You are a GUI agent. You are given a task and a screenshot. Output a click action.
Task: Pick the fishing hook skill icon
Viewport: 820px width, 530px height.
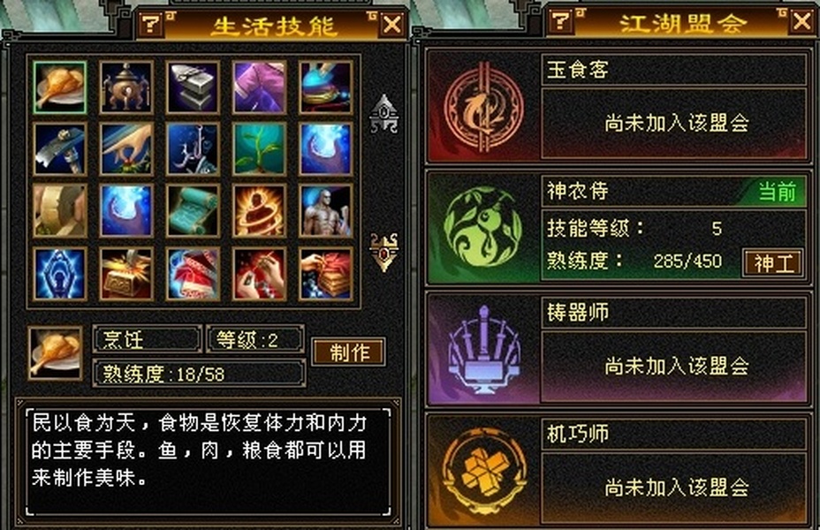193,149
